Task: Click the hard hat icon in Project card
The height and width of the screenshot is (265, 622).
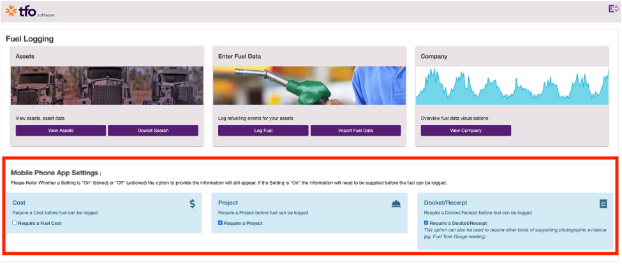Action: [x=396, y=204]
